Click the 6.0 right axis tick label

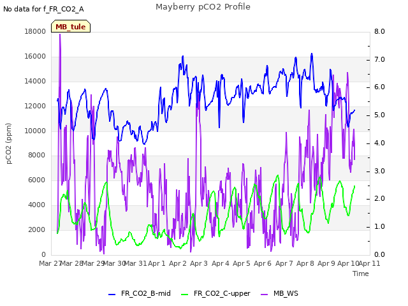(x=379, y=87)
